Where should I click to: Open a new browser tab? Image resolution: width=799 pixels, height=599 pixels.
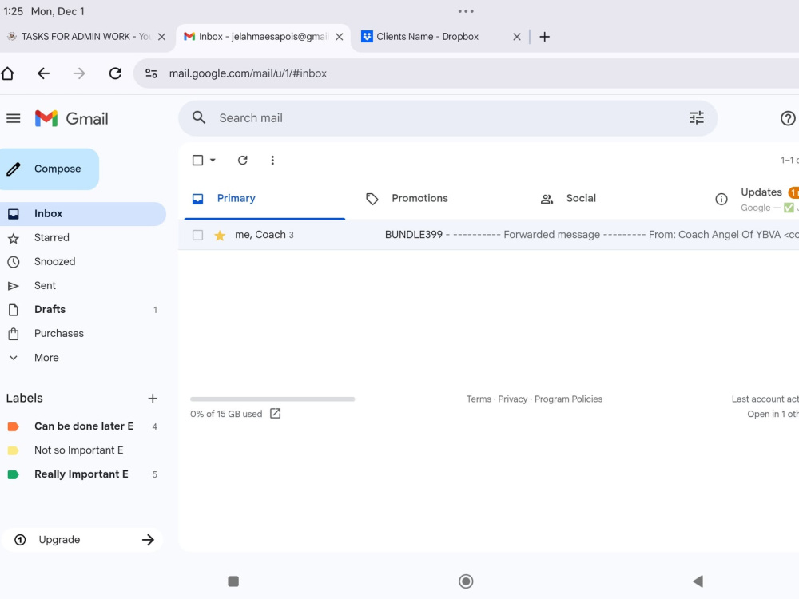[x=544, y=37]
